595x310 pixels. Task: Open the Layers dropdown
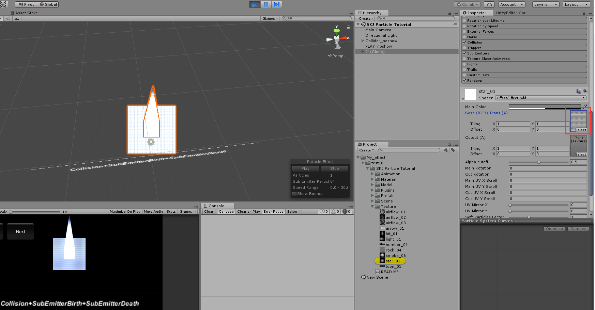click(x=546, y=4)
